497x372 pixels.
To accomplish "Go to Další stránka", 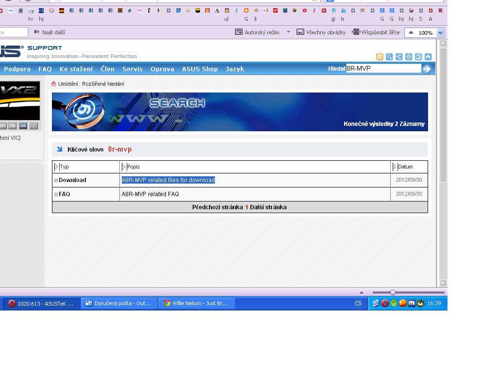I will click(268, 207).
